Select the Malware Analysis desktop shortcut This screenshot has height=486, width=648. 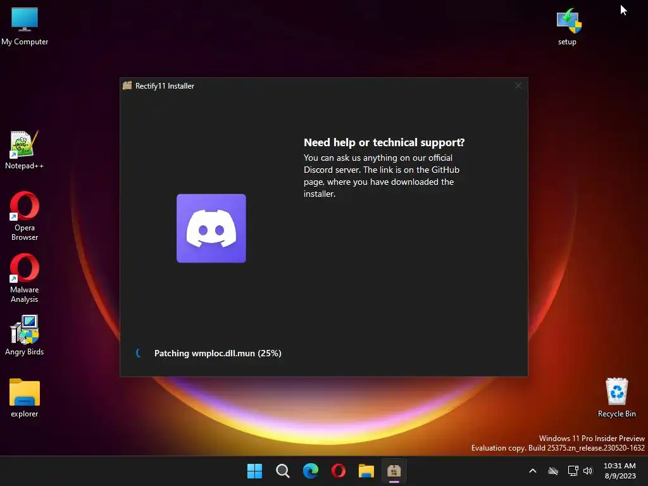25,278
